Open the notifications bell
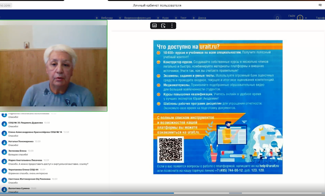Image resolution: width=325 pixels, height=196 pixels. click(277, 18)
